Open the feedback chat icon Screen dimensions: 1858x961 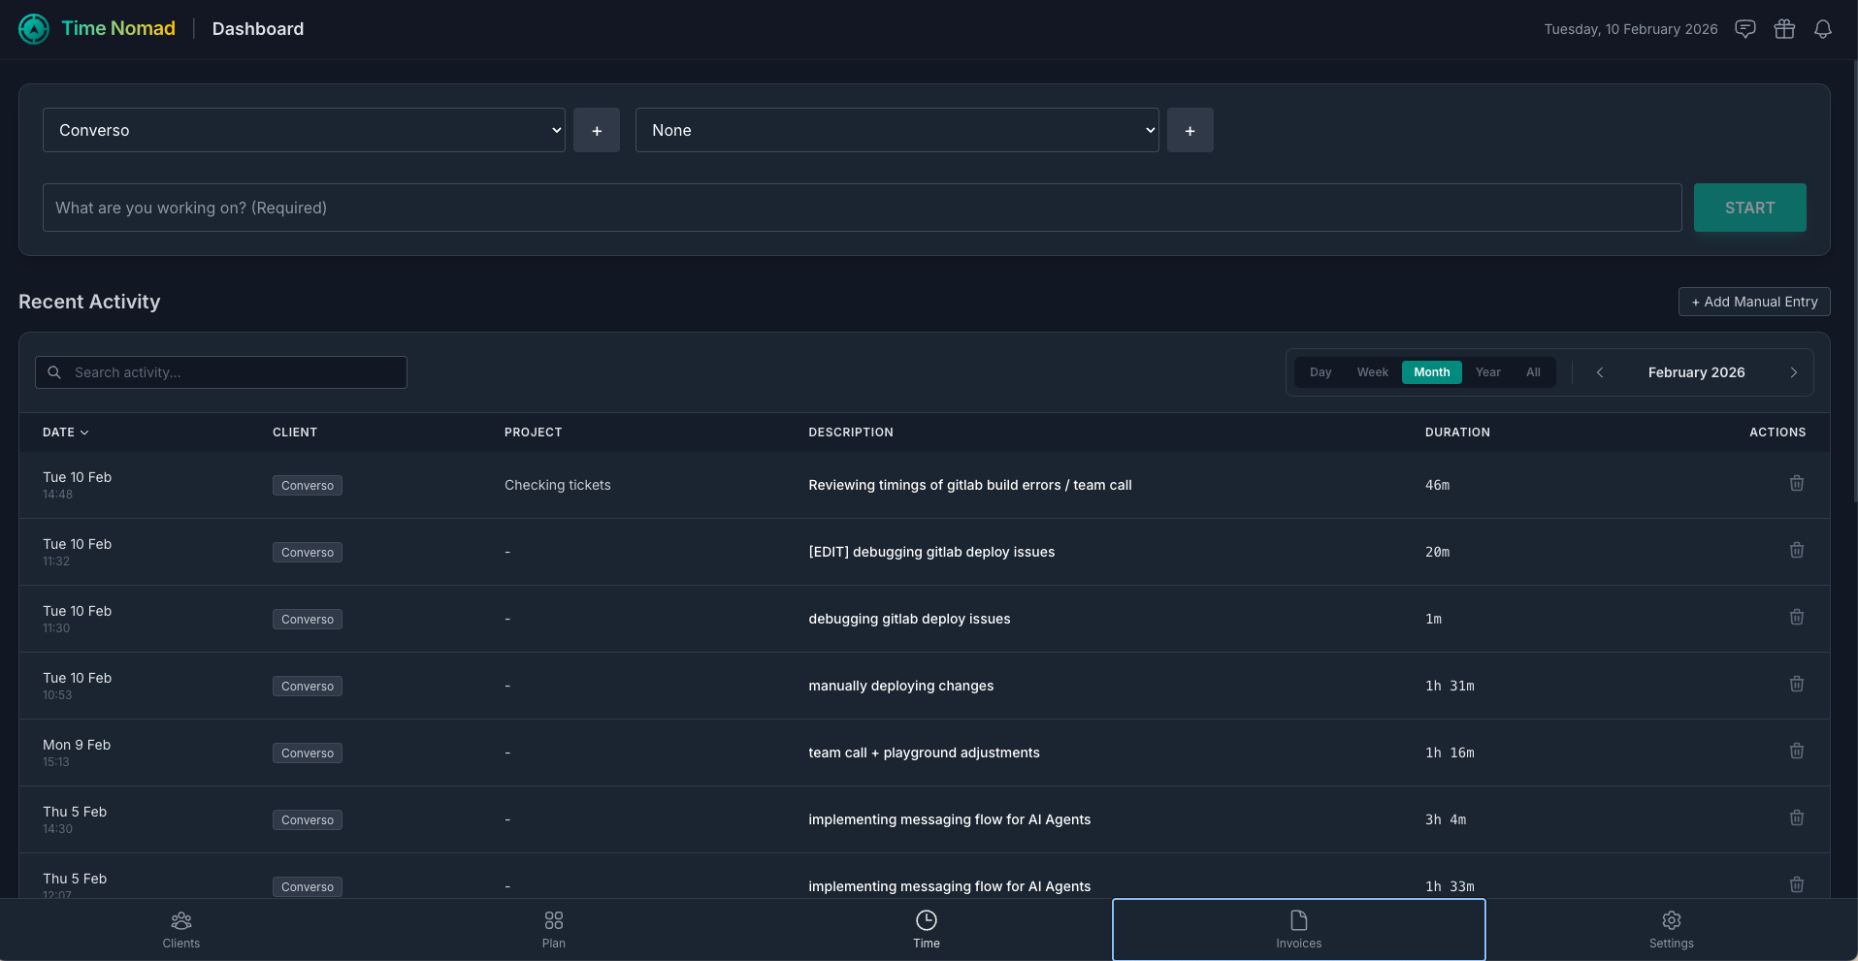[1745, 29]
